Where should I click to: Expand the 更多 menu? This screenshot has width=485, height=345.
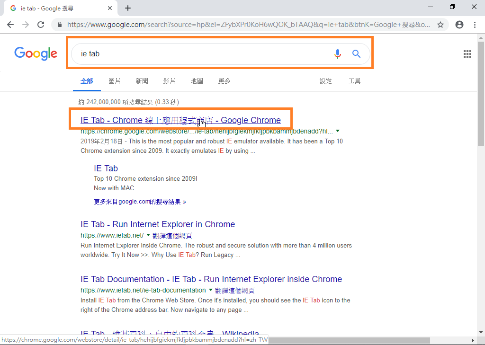(224, 81)
